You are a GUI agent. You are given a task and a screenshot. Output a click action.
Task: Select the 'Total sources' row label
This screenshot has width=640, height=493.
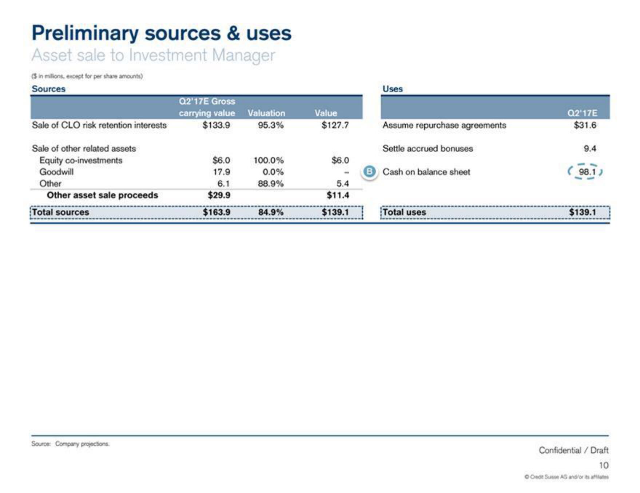60,212
